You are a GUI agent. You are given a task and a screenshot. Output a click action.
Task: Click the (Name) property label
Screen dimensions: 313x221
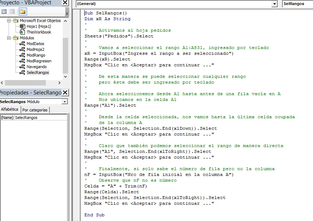coord(7,118)
